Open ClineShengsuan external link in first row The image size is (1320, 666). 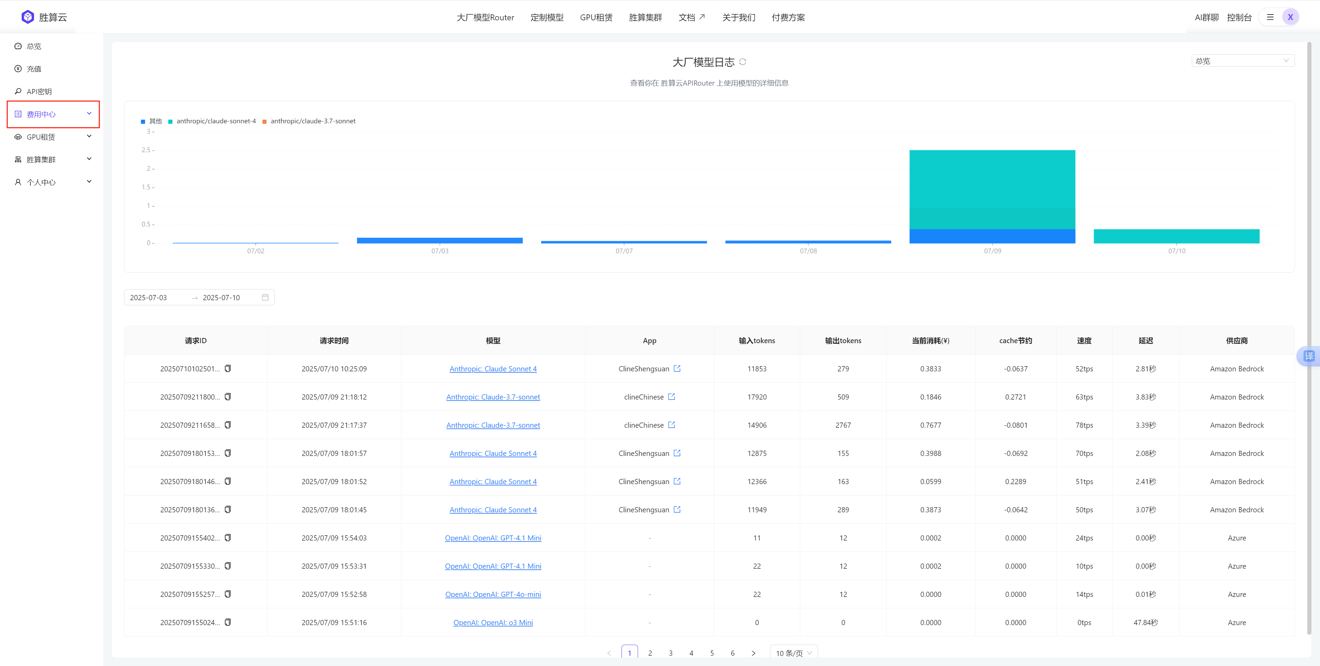tap(677, 368)
